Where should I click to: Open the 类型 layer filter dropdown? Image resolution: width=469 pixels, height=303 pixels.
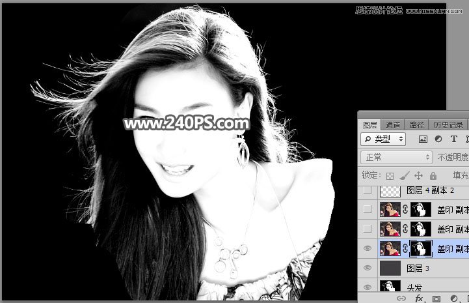point(384,139)
